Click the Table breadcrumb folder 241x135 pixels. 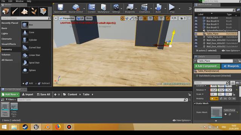tap(86, 94)
